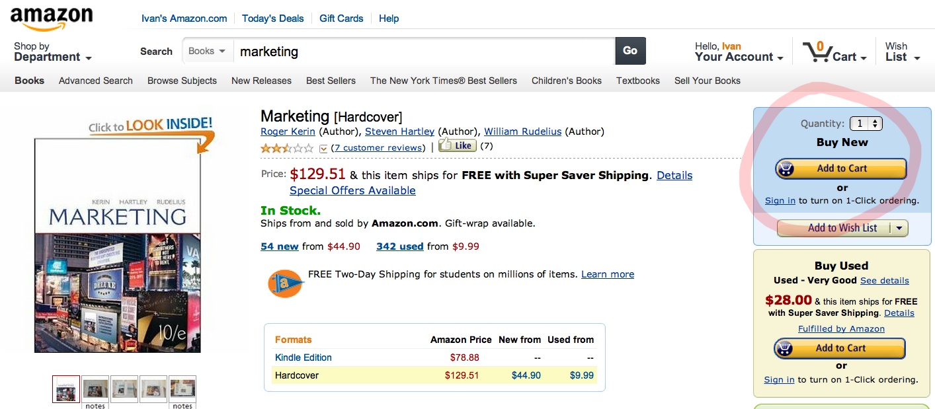The width and height of the screenshot is (935, 409).
Task: Expand the Shop by Department menu
Action: pyautogui.click(x=52, y=52)
